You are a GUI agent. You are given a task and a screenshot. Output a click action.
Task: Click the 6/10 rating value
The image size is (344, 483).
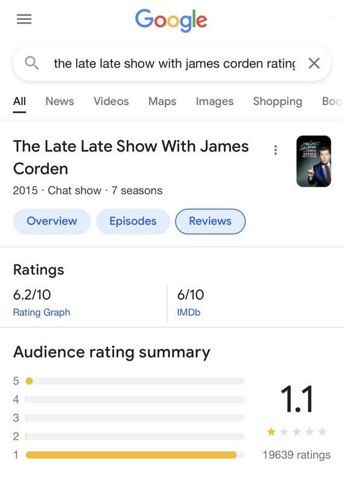click(191, 295)
